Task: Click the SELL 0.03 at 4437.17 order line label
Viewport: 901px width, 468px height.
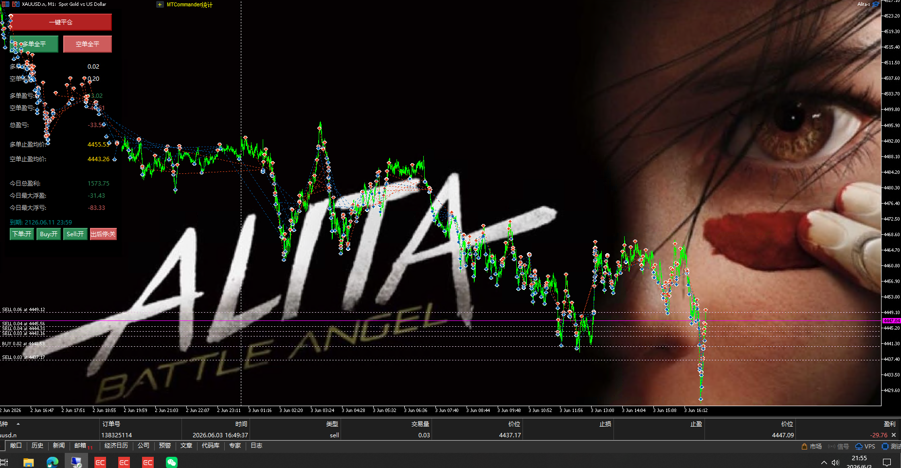Action: (x=23, y=357)
